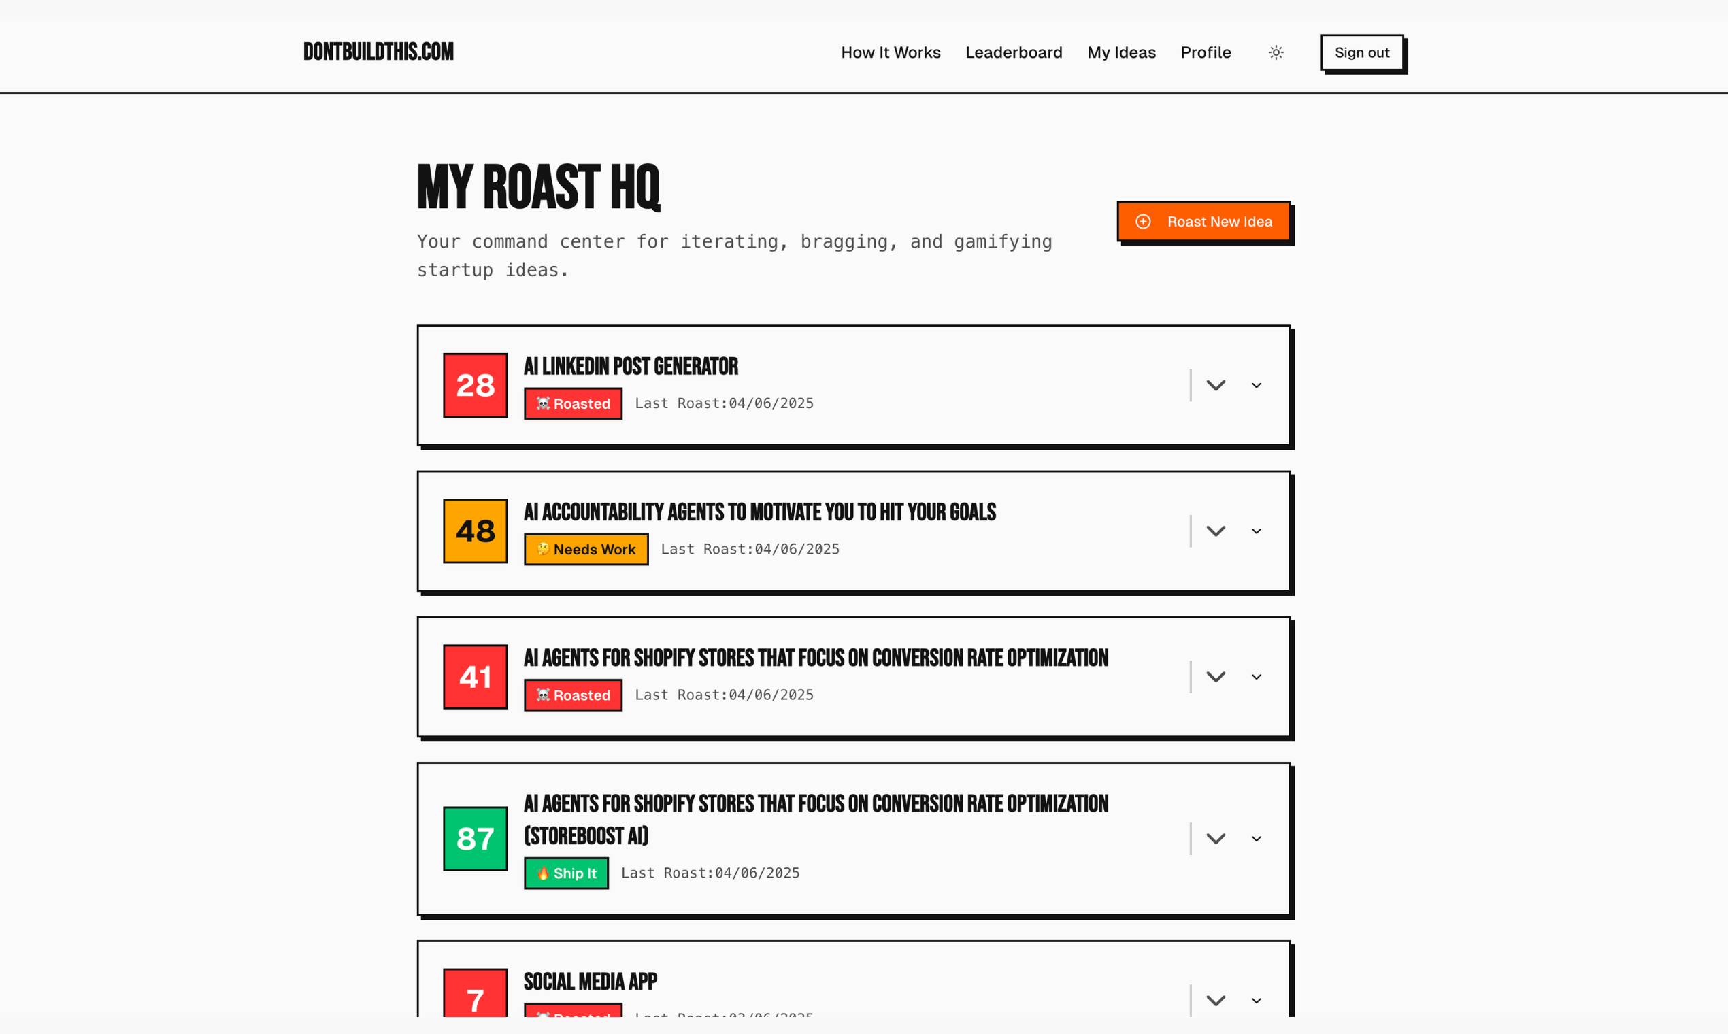Toggle light/dark theme sun icon
1728x1034 pixels.
point(1276,53)
